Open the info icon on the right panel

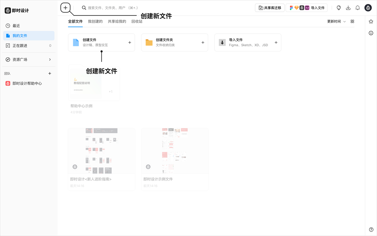tap(371, 33)
